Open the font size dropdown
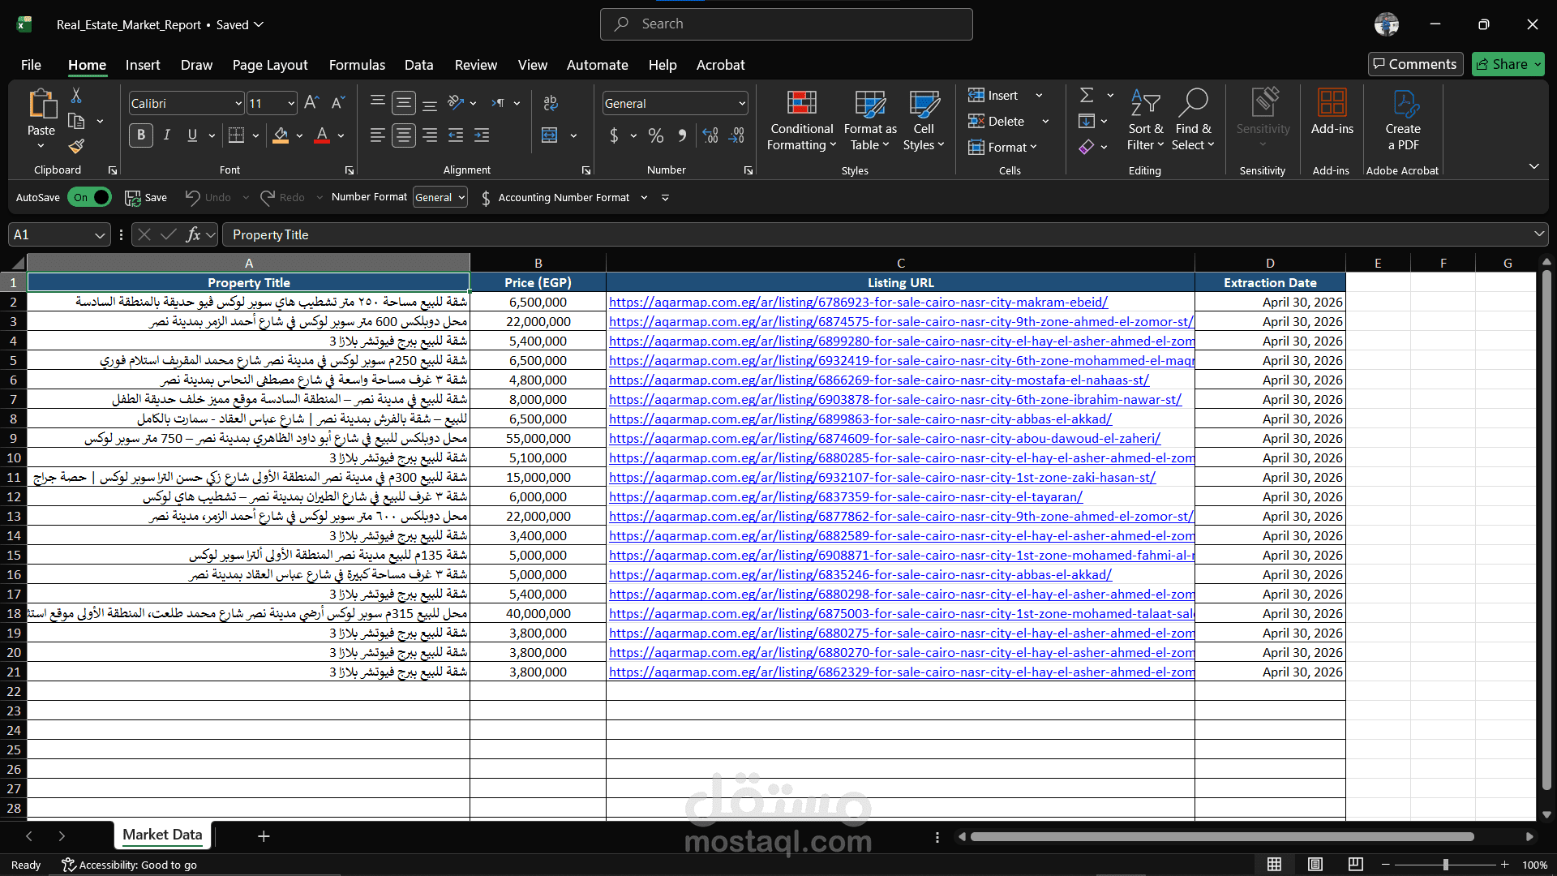 [291, 103]
